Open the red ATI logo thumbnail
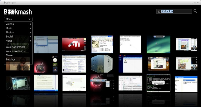 74,44
